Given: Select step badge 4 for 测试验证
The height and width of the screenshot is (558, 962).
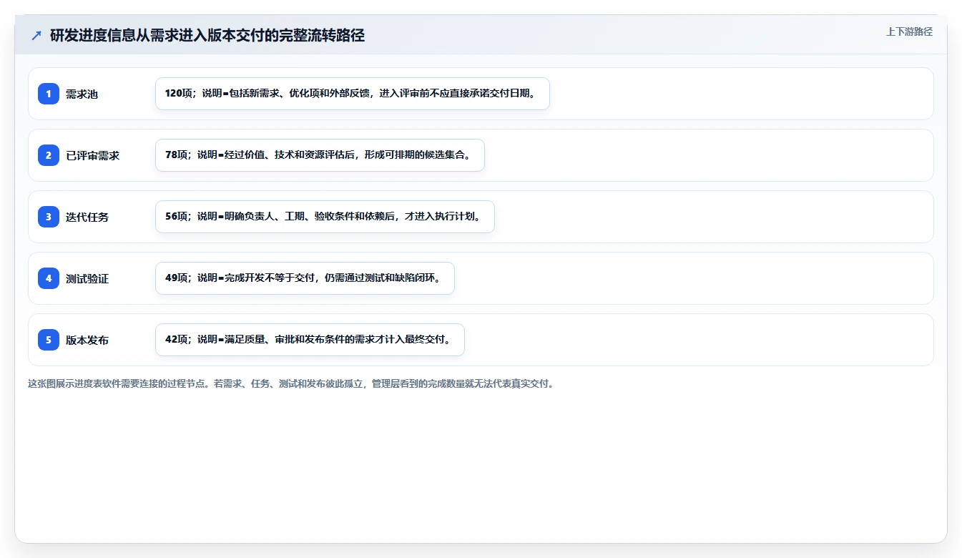Looking at the screenshot, I should click(49, 278).
